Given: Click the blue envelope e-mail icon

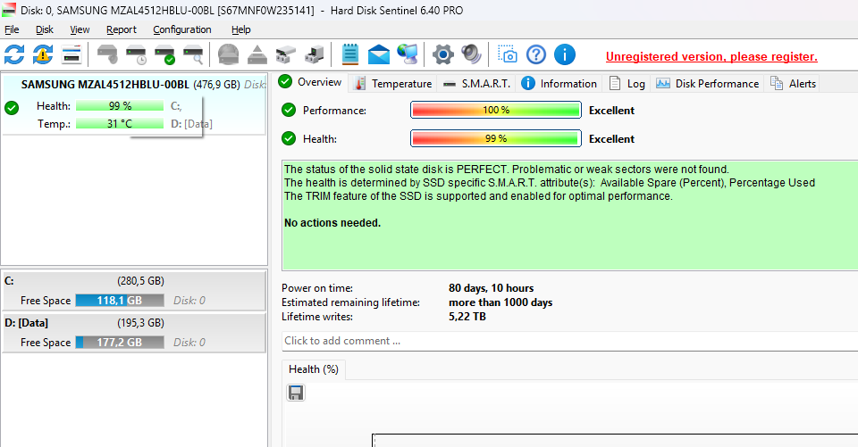Looking at the screenshot, I should [379, 54].
